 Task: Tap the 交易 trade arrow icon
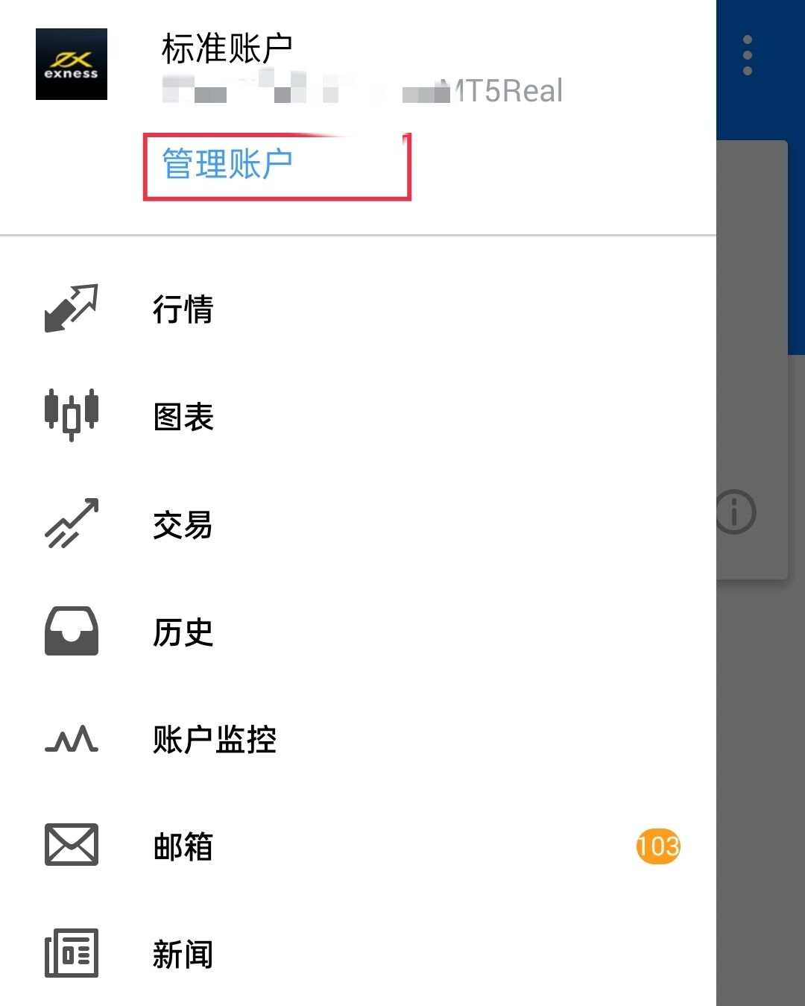[72, 524]
